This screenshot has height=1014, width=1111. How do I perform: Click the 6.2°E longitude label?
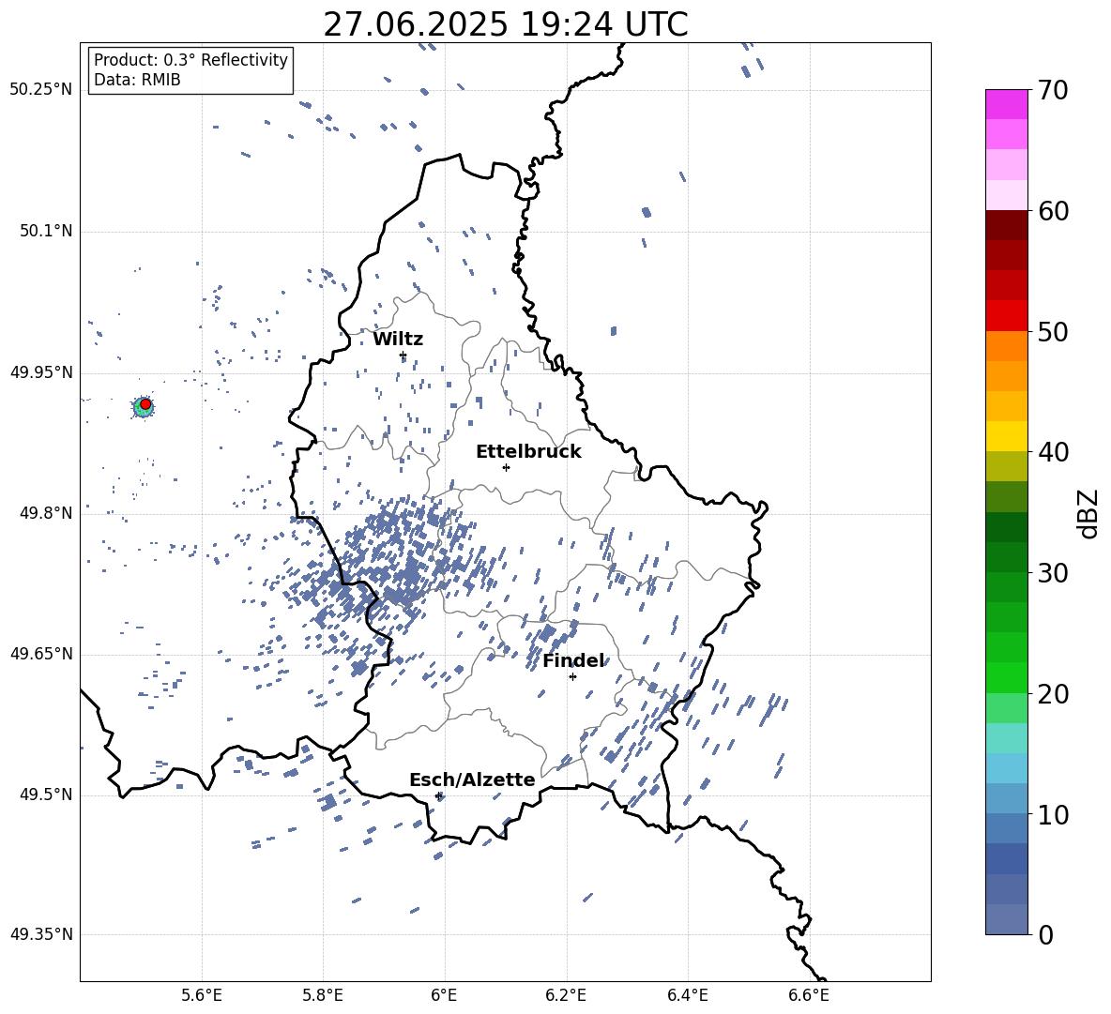point(566,995)
